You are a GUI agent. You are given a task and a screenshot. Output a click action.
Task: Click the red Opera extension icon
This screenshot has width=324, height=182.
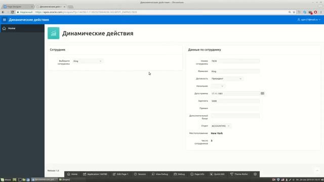point(315,12)
